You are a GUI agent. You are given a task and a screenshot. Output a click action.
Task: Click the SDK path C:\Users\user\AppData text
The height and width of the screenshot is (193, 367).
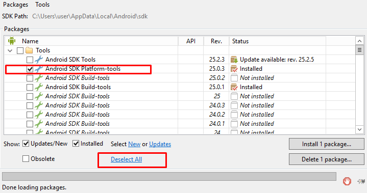coord(90,16)
